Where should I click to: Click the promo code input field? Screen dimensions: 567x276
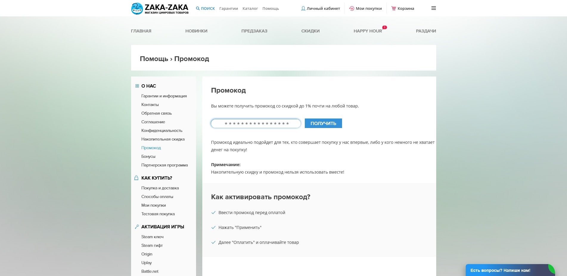(256, 123)
